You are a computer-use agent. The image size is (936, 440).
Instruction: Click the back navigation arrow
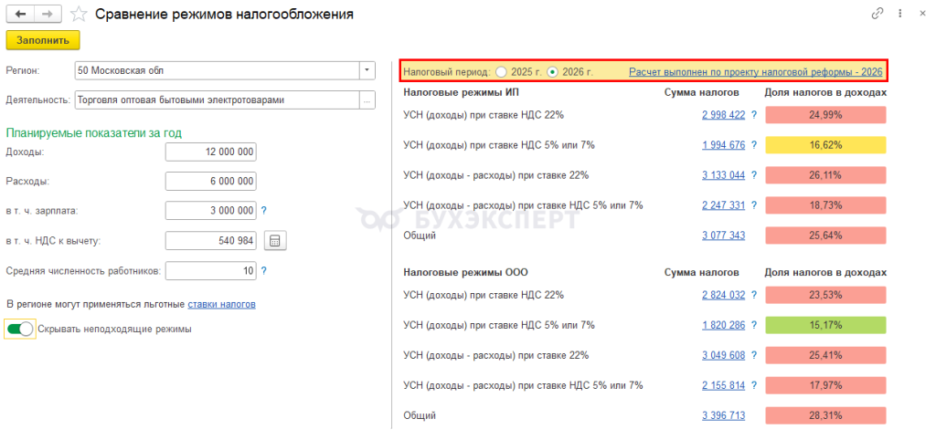20,15
